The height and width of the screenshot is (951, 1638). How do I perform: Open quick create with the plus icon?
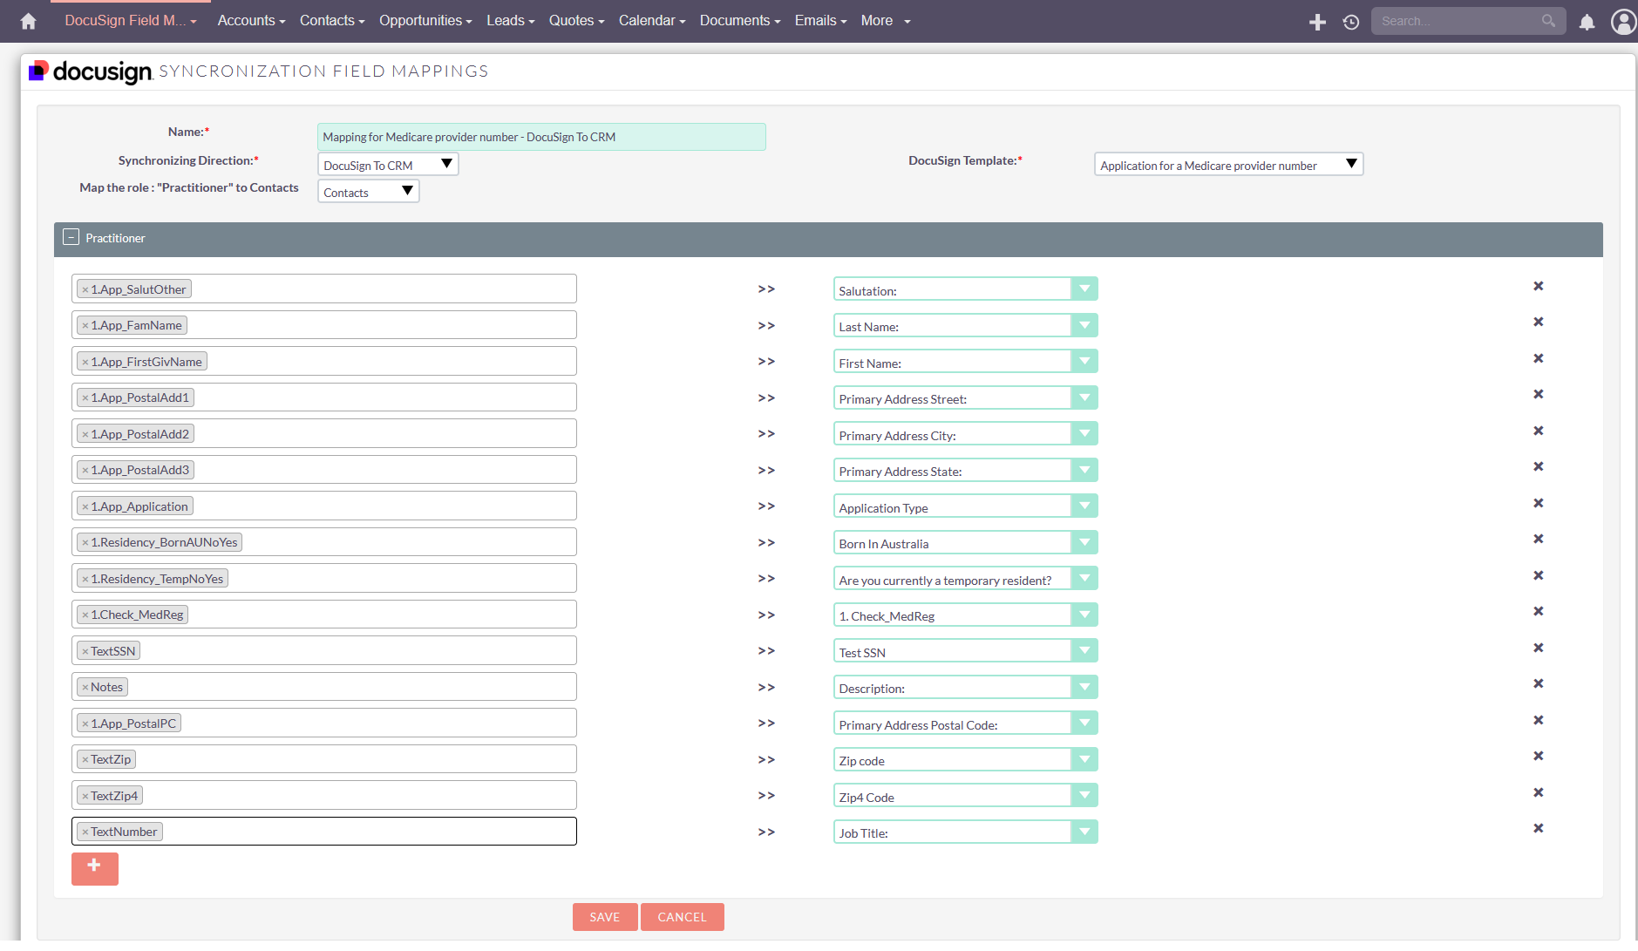click(x=1316, y=21)
